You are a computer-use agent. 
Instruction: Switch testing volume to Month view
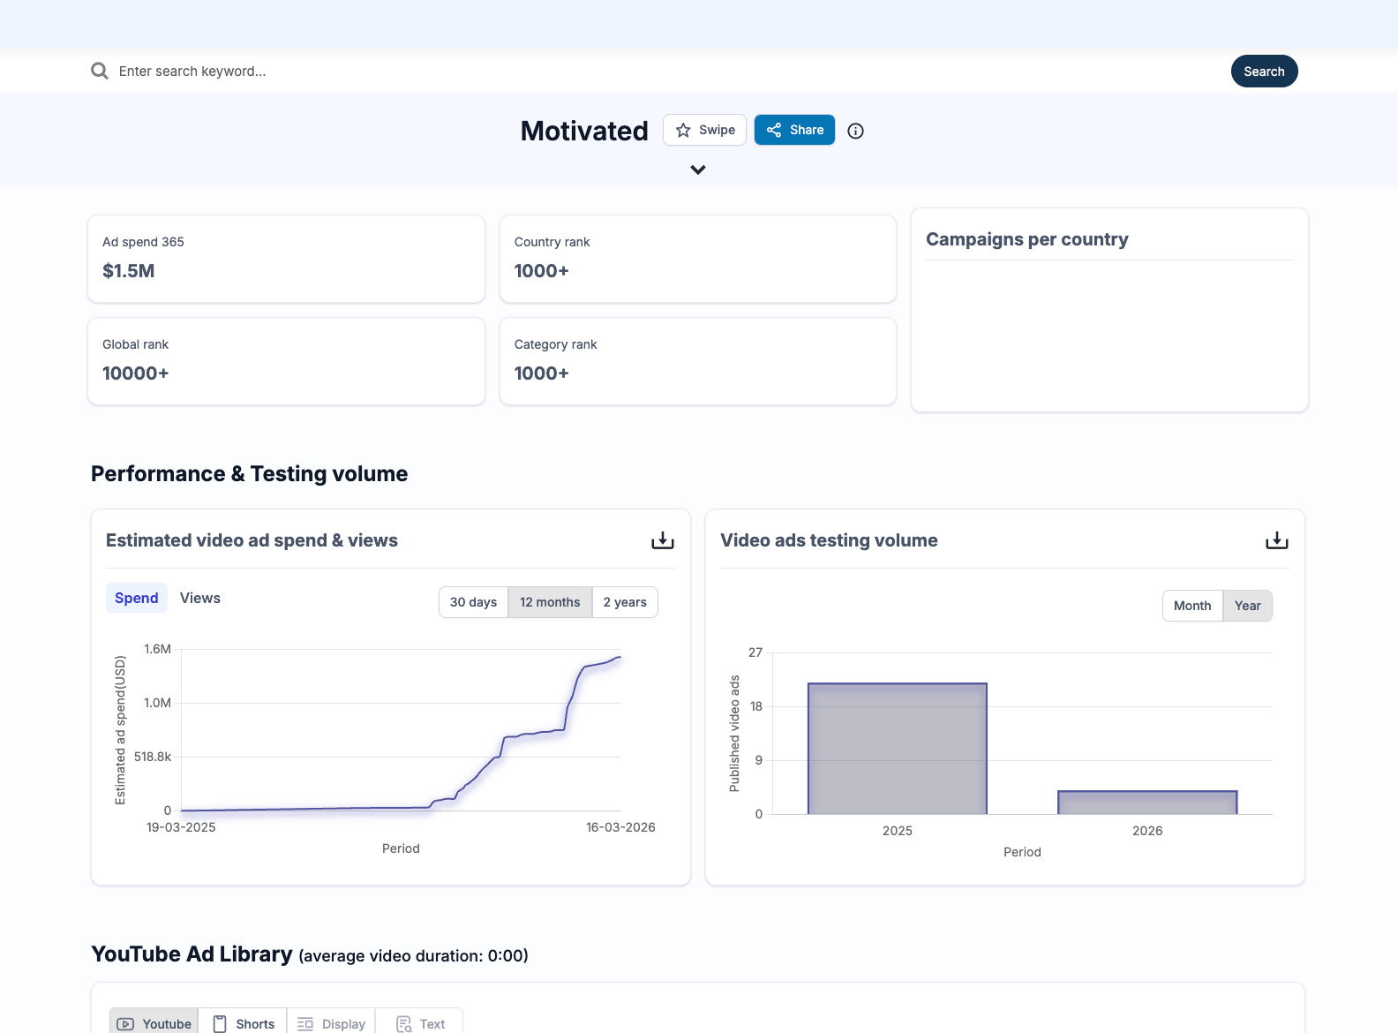pos(1192,606)
